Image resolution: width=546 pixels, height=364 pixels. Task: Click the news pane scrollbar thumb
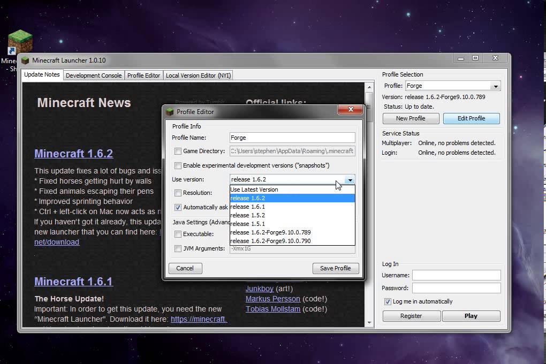click(369, 107)
